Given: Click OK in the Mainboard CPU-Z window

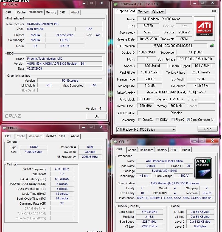Looking at the screenshot, I should click(x=97, y=116).
